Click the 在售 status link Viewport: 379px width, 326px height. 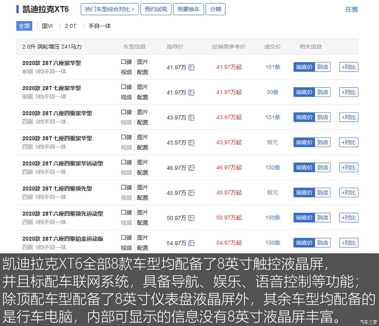click(352, 9)
